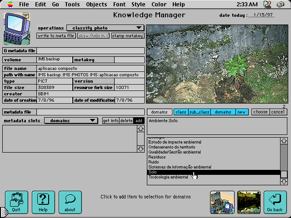Click the write to meta file button
The height and width of the screenshot is (218, 291).
[x=56, y=36]
